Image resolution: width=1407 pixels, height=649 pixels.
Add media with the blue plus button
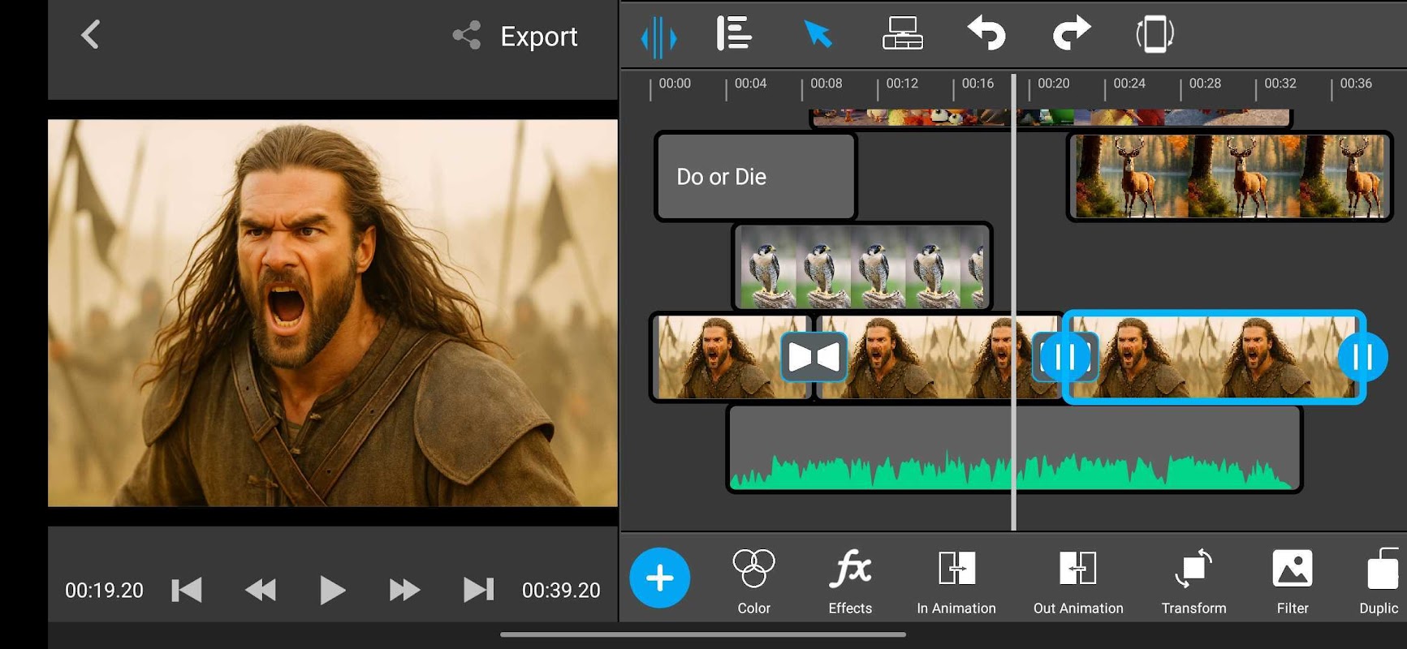[x=659, y=578]
